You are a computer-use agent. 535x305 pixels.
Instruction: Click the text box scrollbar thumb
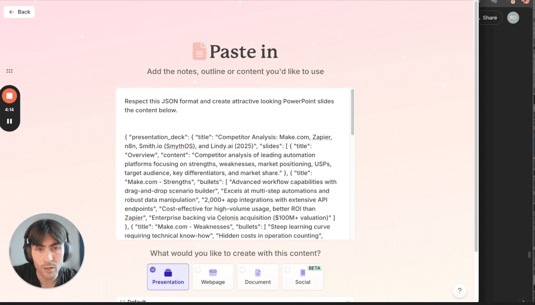pos(352,112)
